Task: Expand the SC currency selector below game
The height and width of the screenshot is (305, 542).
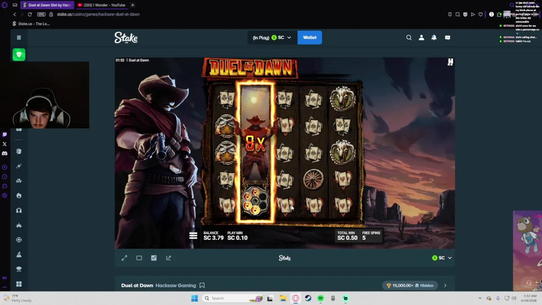Action: click(x=442, y=258)
